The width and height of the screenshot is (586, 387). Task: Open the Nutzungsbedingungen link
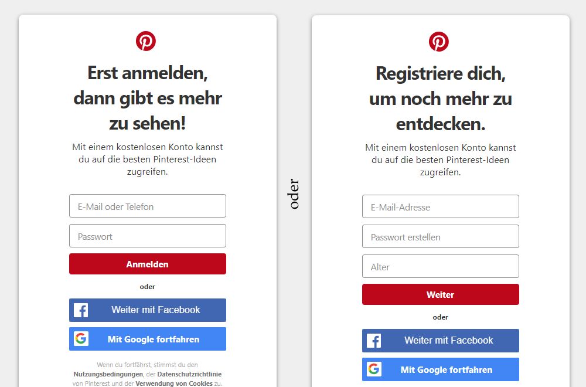[108, 374]
